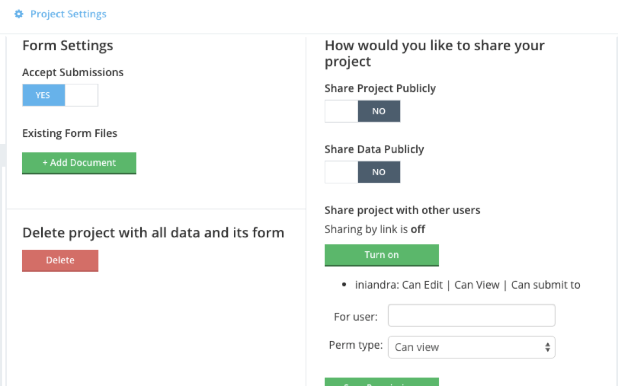The width and height of the screenshot is (618, 386).
Task: Disable Accept Submissions by switching to NO
Action: [x=81, y=95]
